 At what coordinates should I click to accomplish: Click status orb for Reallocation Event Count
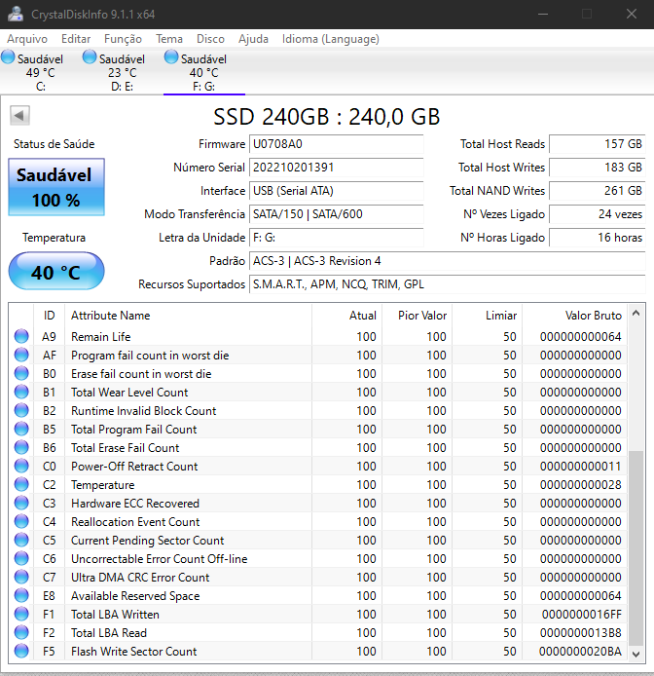pyautogui.click(x=21, y=522)
